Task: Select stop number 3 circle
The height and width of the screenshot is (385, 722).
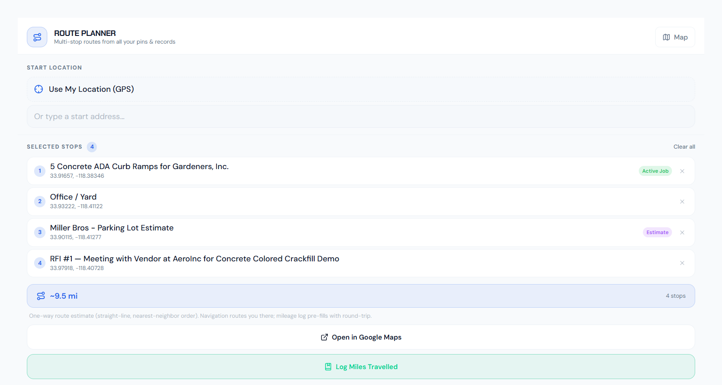Action: tap(40, 232)
